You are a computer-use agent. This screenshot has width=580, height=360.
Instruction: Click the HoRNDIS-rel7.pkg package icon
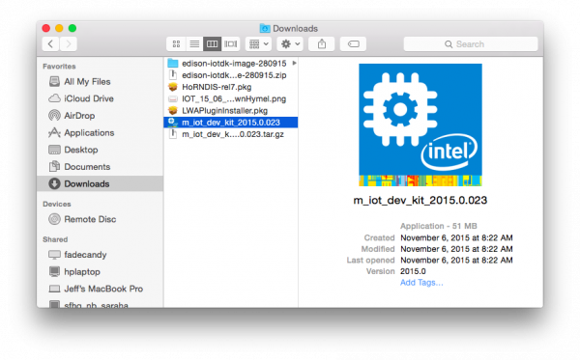[x=173, y=87]
